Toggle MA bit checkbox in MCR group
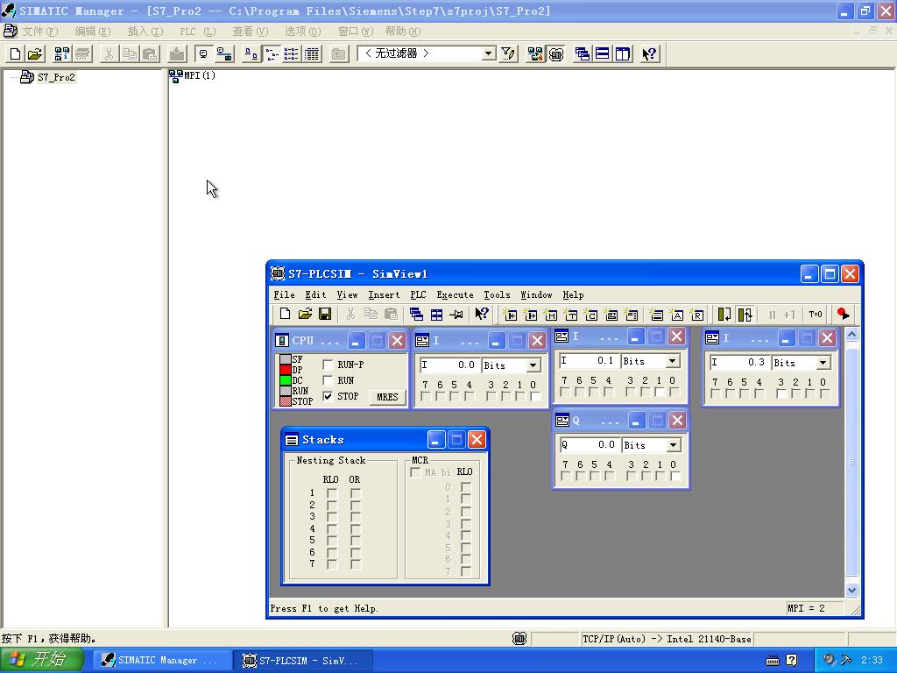 pos(416,472)
